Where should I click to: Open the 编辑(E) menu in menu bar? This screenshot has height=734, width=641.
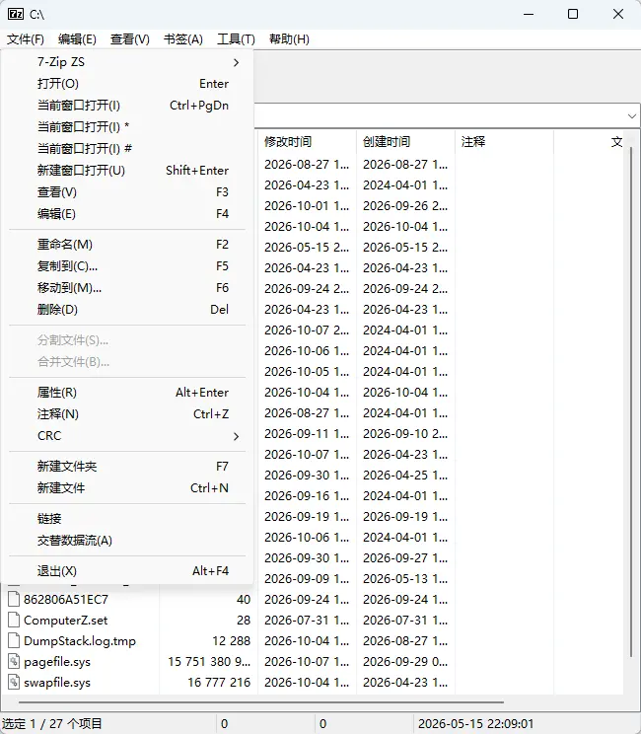tap(77, 39)
